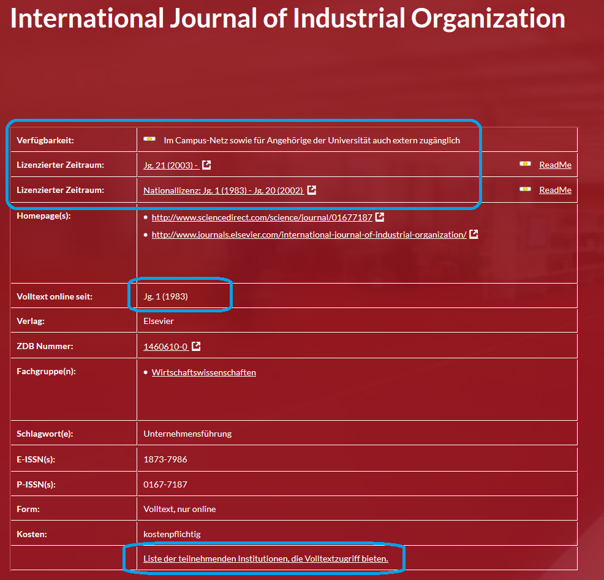This screenshot has width=604, height=580.
Task: Open the ZDB number 1460610-0 link
Action: click(x=165, y=347)
